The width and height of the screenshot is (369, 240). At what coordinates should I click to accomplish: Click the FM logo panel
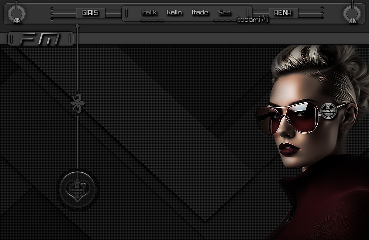pyautogui.click(x=41, y=39)
